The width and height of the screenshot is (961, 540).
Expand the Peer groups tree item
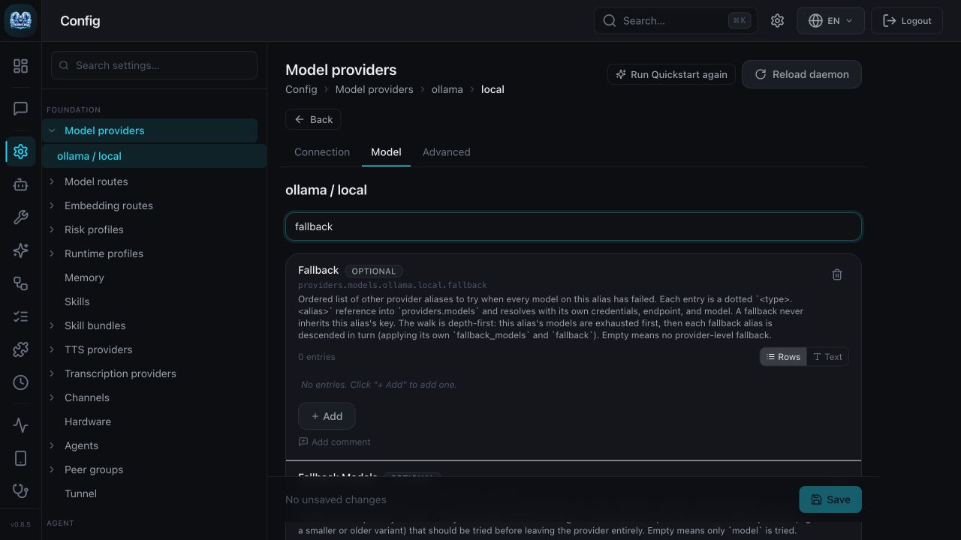pos(52,469)
